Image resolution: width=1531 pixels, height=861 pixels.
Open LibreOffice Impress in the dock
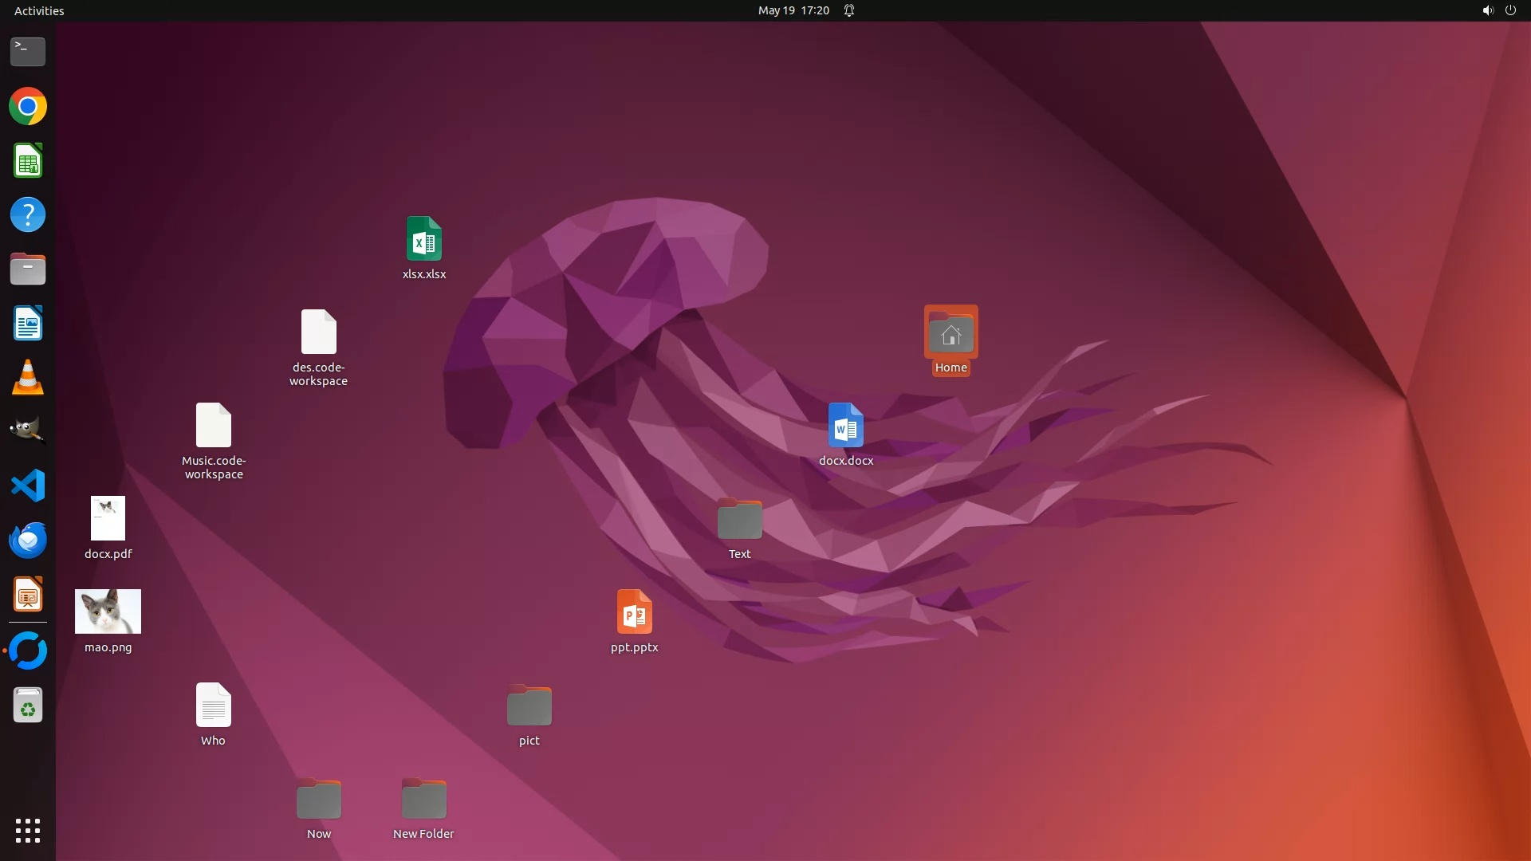[28, 595]
